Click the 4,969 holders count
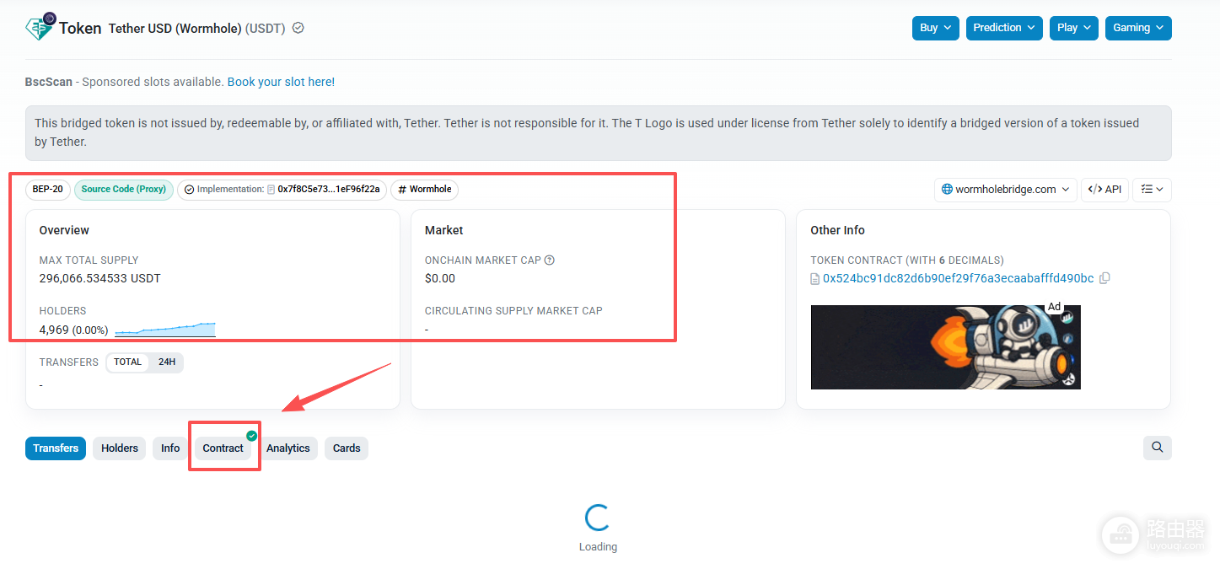 click(54, 330)
